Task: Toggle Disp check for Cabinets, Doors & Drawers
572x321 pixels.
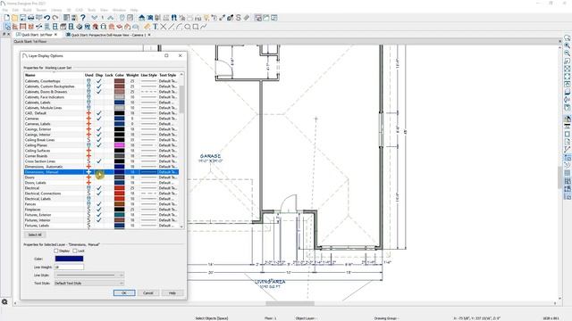Action: point(99,92)
